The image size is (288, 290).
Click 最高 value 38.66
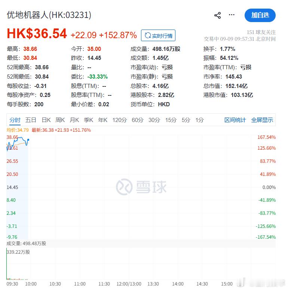[x=30, y=49]
